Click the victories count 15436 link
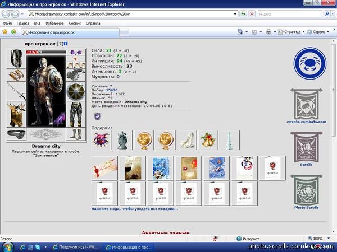The height and width of the screenshot is (252, 337). (112, 90)
